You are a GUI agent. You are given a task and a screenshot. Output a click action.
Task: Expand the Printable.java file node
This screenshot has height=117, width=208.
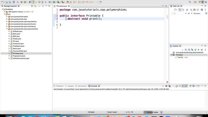pyautogui.click(x=9, y=53)
